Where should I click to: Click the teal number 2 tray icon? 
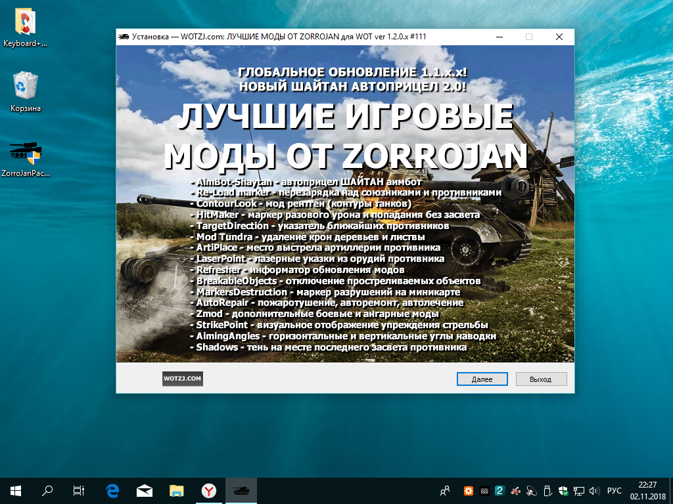coord(499,491)
